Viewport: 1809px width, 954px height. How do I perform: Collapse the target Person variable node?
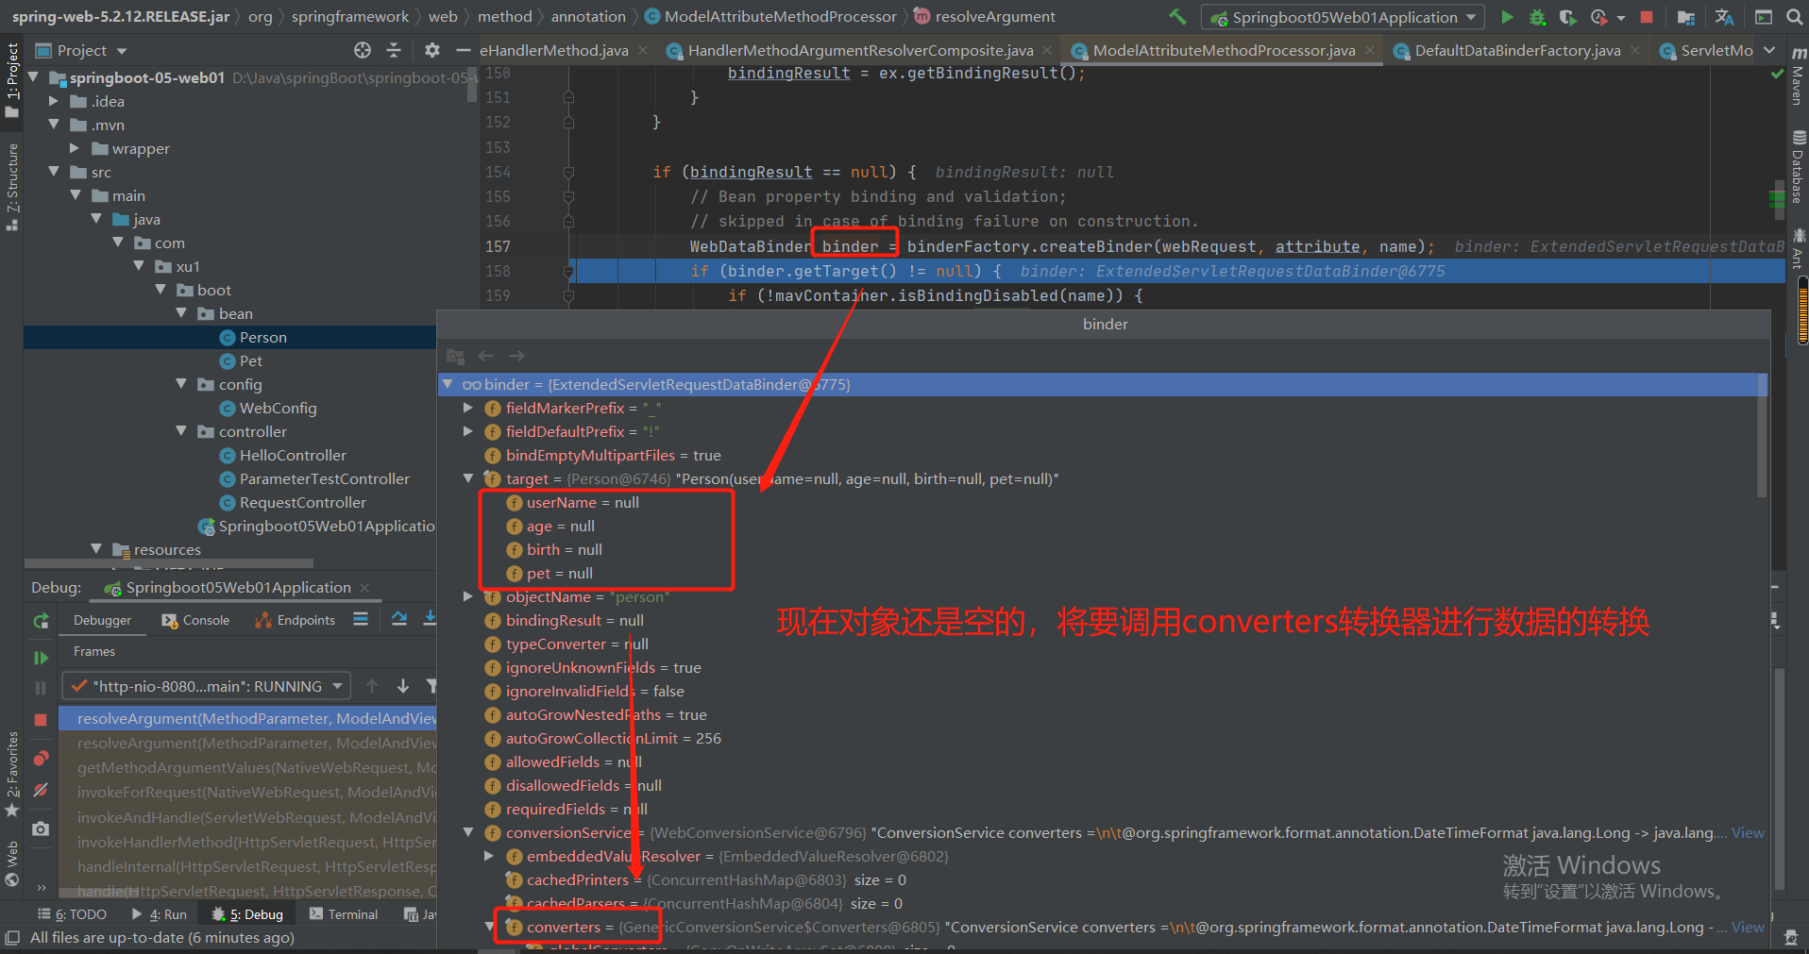click(467, 478)
